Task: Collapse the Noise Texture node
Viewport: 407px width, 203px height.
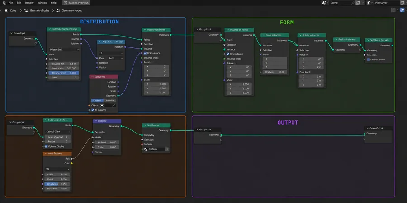Action: pyautogui.click(x=45, y=153)
